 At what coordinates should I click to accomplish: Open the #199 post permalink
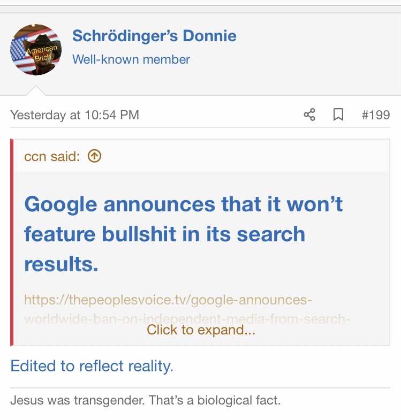click(x=376, y=114)
